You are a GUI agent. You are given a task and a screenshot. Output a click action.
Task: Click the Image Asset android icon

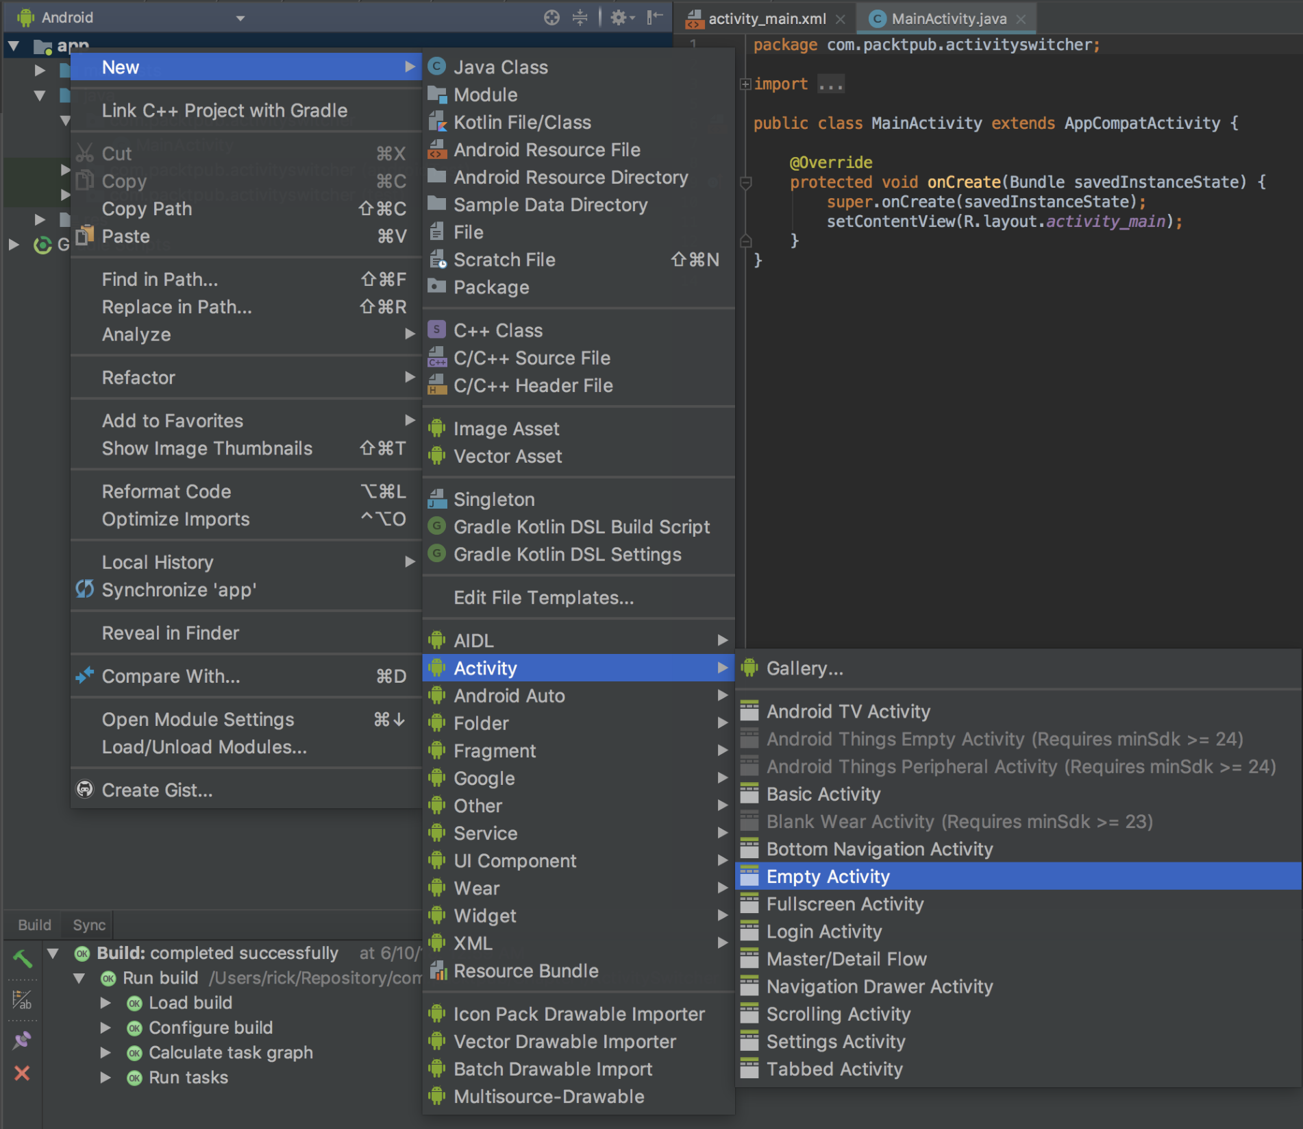point(437,428)
